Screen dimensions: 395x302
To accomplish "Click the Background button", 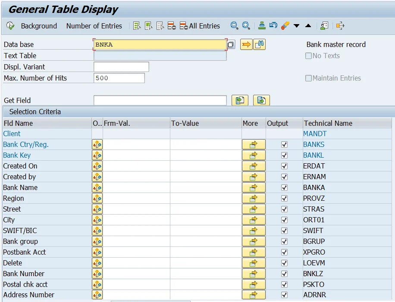I will (x=39, y=26).
